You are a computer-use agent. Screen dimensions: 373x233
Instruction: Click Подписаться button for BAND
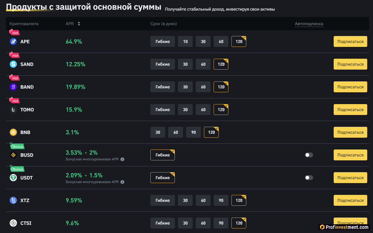click(x=350, y=87)
